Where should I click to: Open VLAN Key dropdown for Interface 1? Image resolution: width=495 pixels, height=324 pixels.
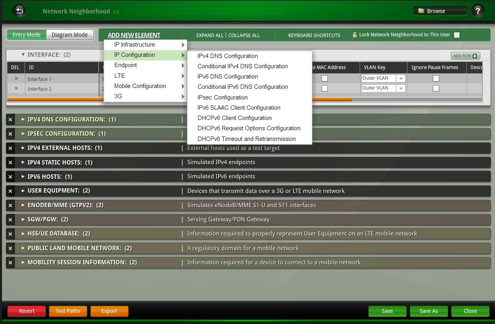401,79
